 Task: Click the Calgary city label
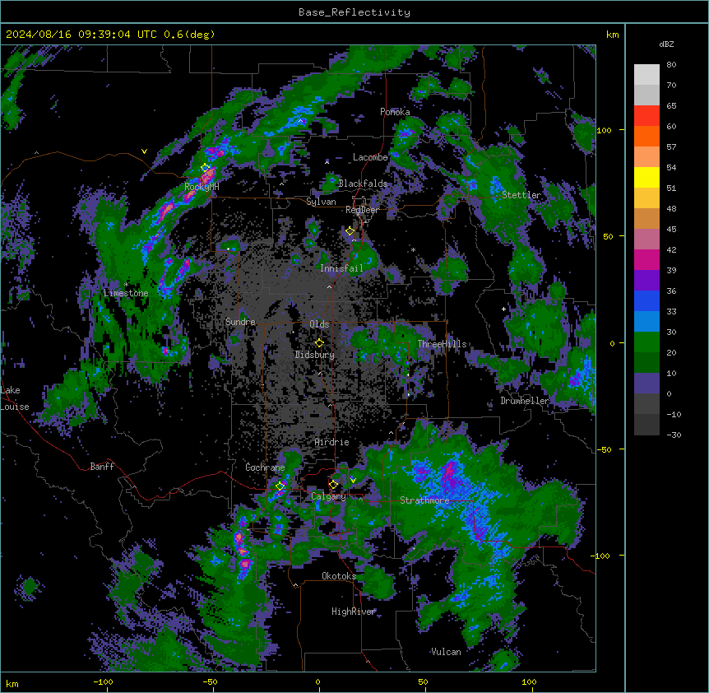[328, 496]
